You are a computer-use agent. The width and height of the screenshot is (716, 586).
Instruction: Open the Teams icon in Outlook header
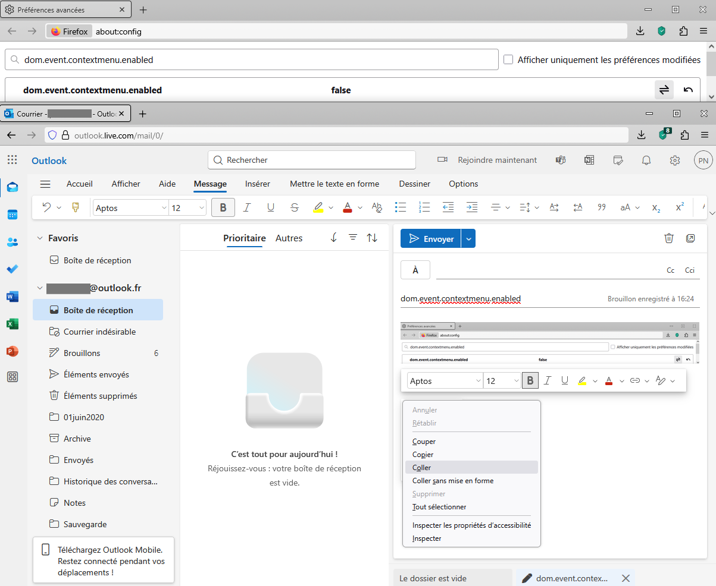point(560,160)
